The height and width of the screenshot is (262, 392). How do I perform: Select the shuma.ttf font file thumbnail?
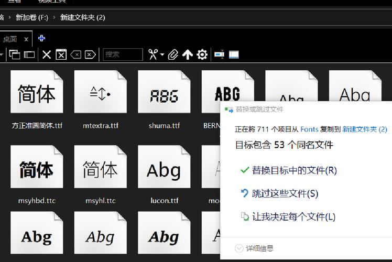click(x=164, y=92)
